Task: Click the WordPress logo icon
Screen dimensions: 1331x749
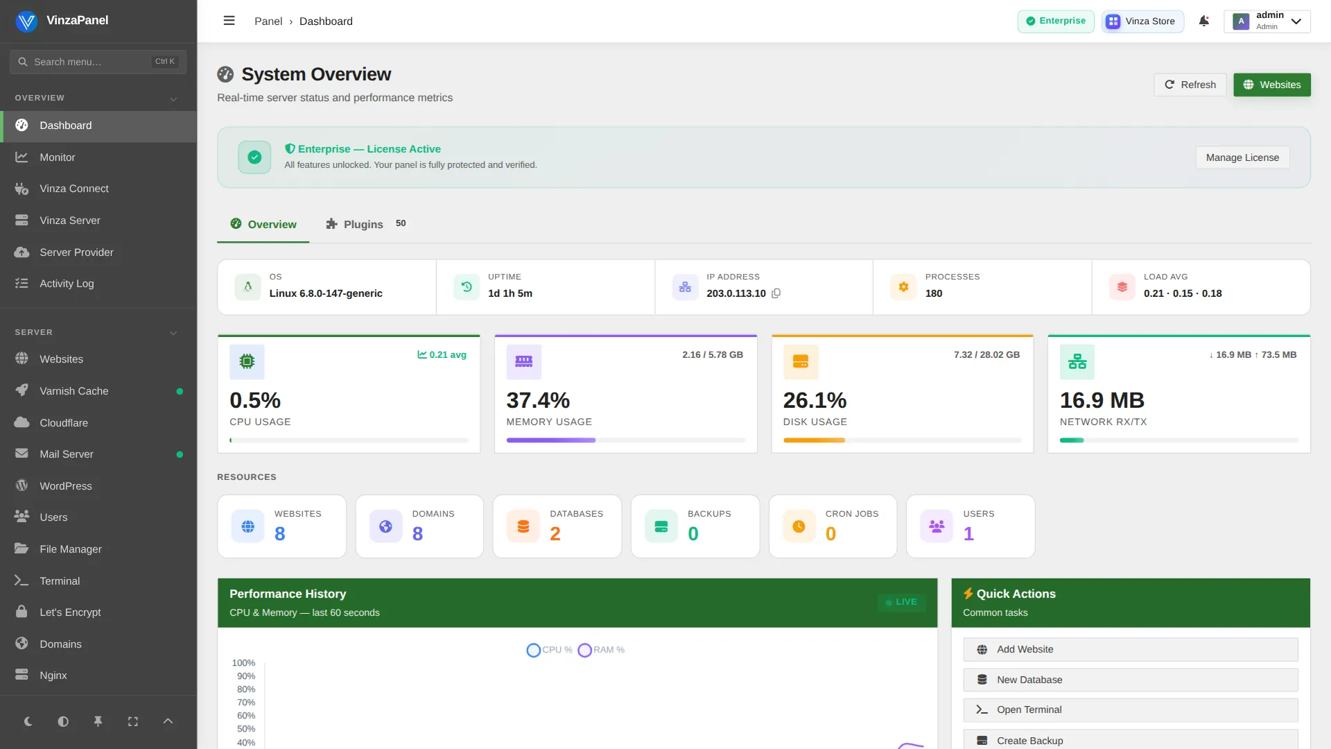Action: (x=21, y=485)
